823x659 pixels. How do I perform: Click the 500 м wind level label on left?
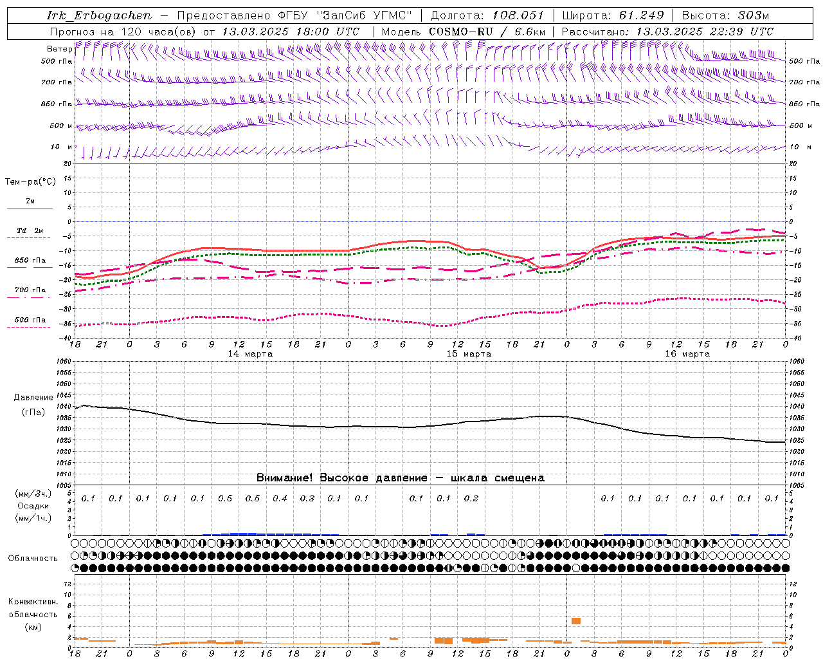point(61,125)
